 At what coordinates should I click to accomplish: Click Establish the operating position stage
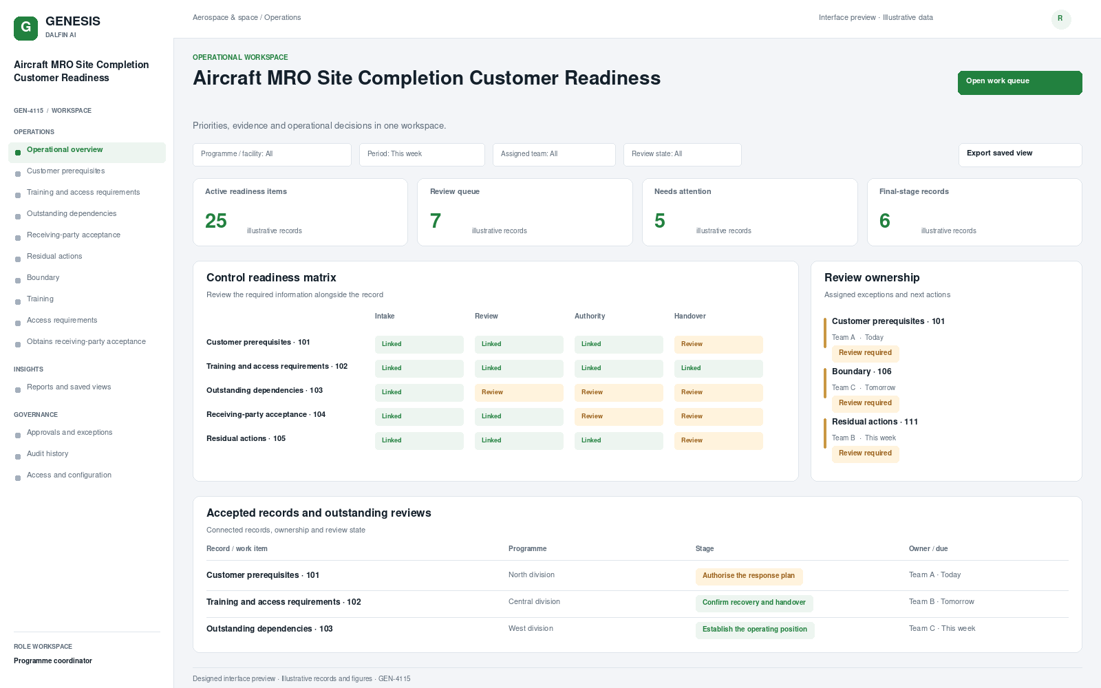coord(755,630)
